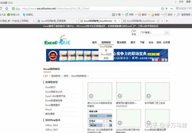Screen dimensions: 192x133
Task: Open the Excel函数与公式 category
Action: [54, 92]
